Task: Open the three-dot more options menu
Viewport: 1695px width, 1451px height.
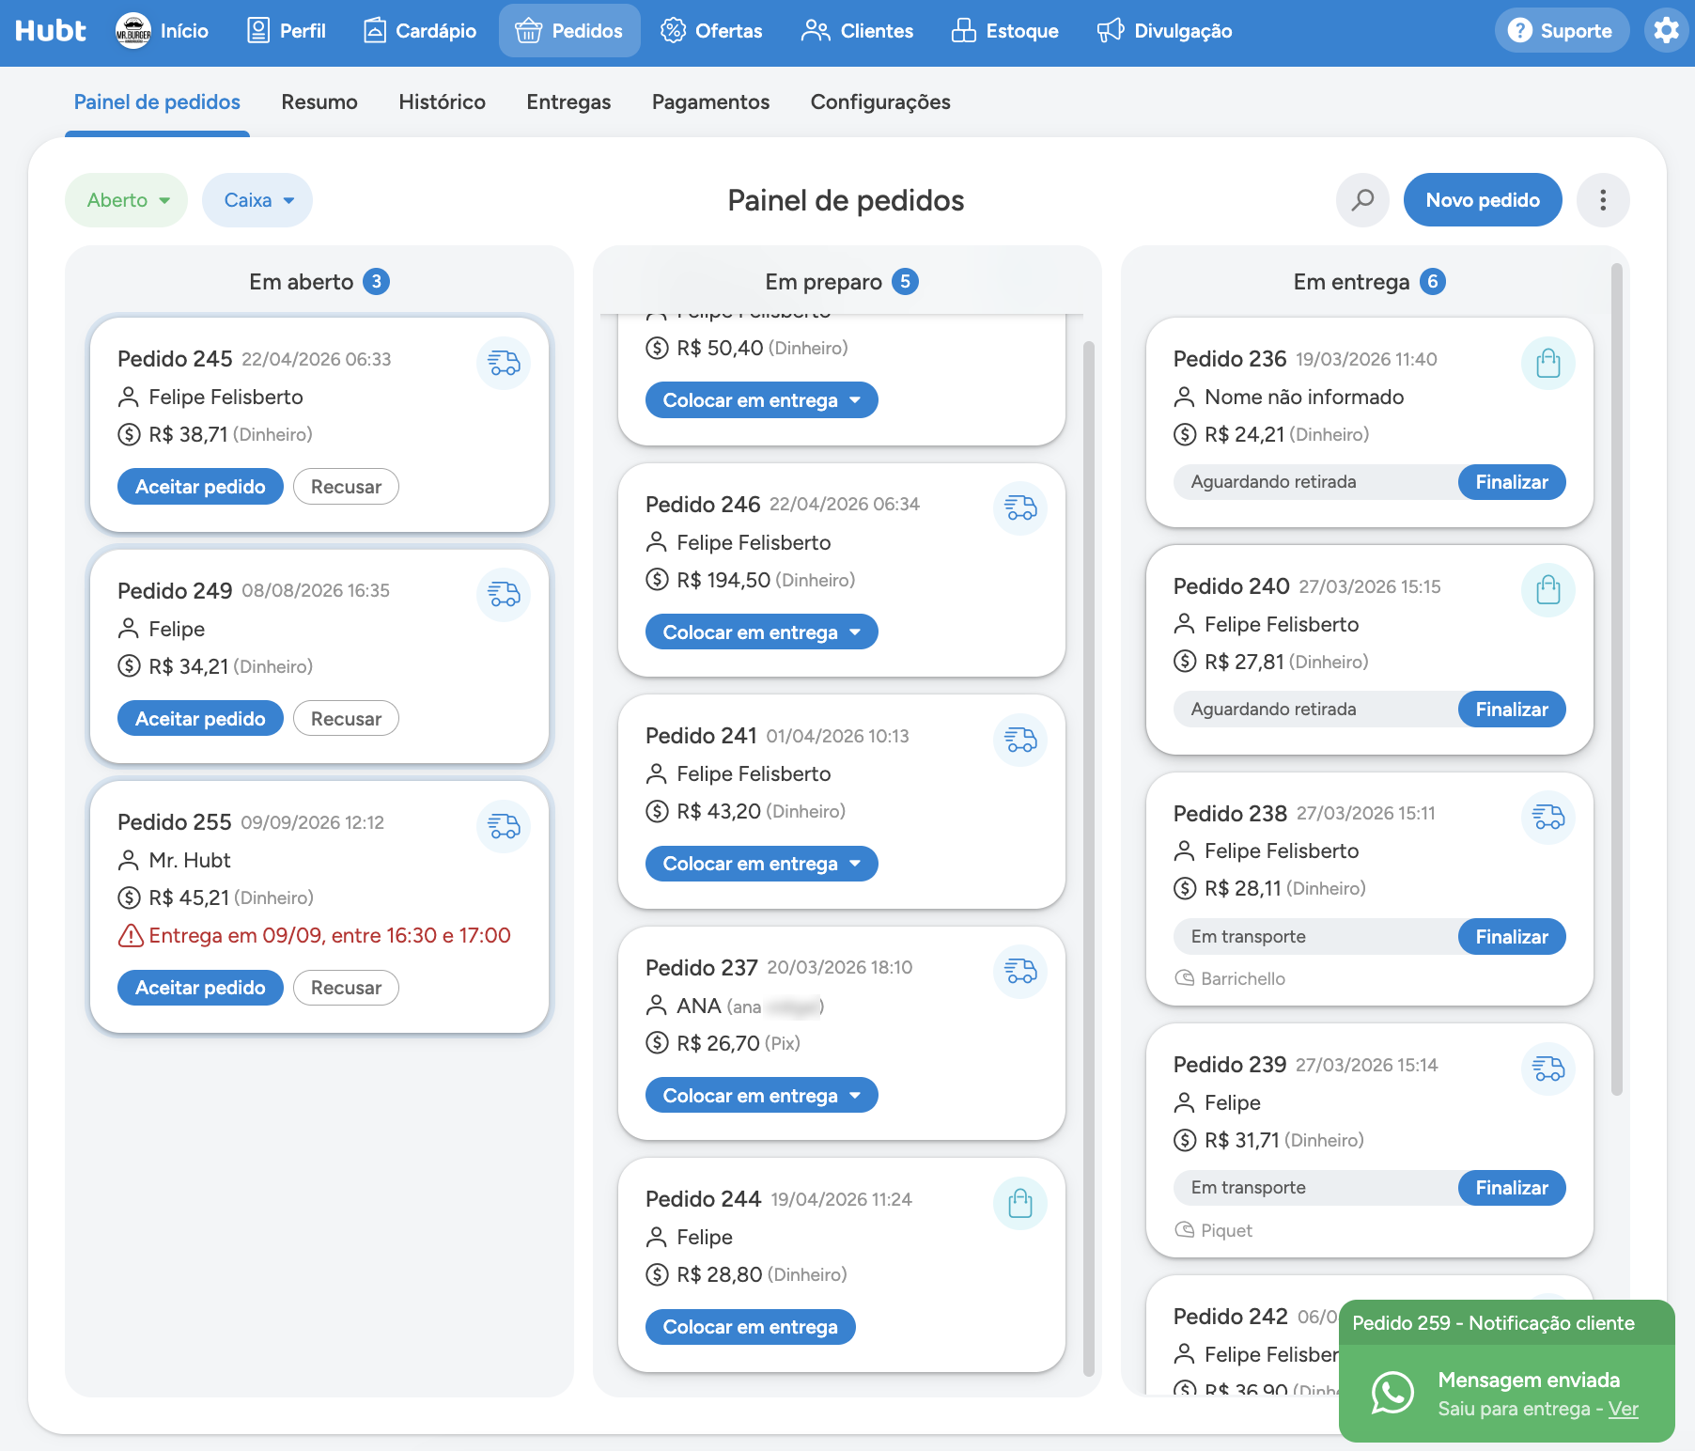Action: tap(1603, 200)
